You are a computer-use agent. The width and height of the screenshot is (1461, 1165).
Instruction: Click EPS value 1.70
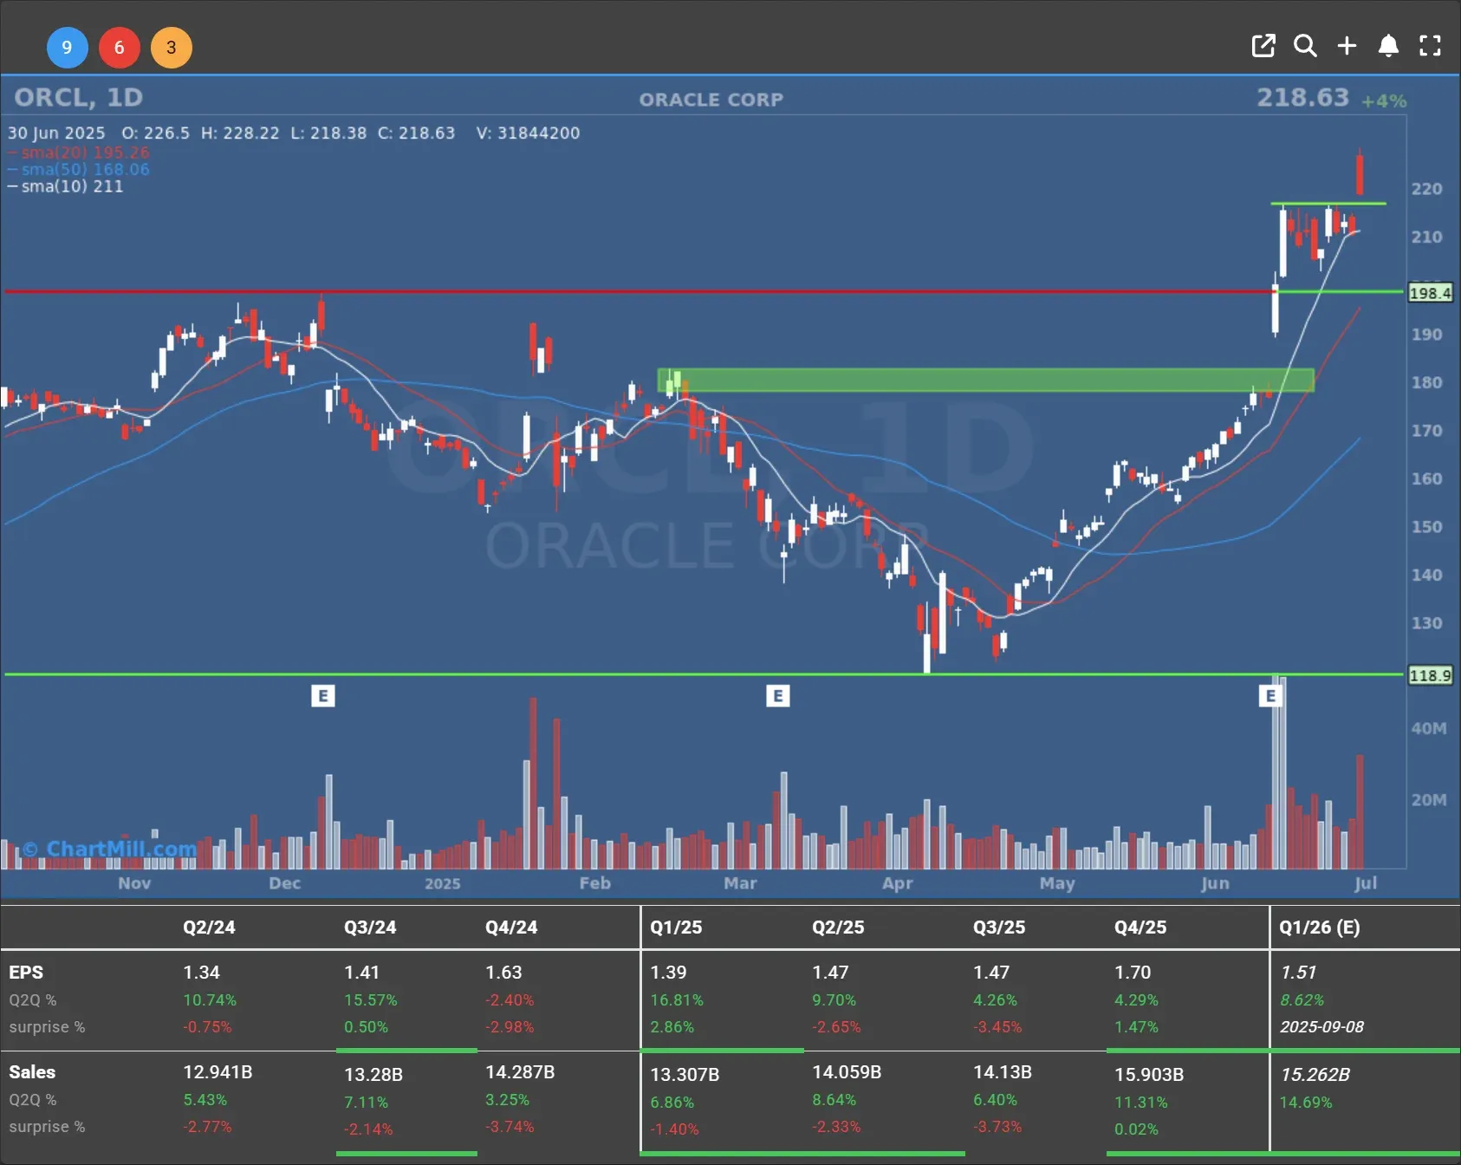pyautogui.click(x=1133, y=973)
